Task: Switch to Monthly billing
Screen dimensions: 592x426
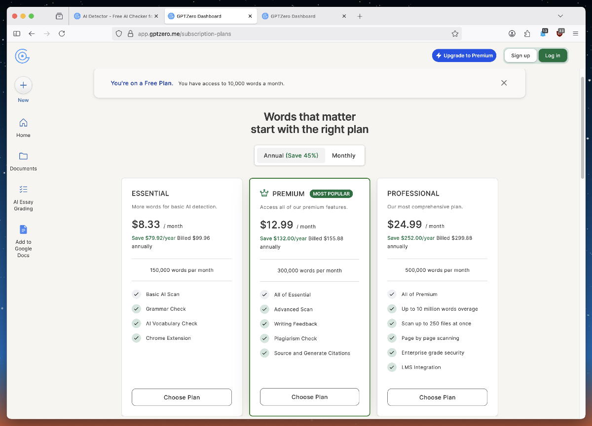Action: pos(343,156)
